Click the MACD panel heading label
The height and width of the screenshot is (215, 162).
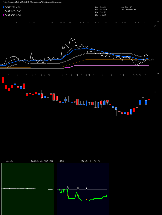click(9, 161)
